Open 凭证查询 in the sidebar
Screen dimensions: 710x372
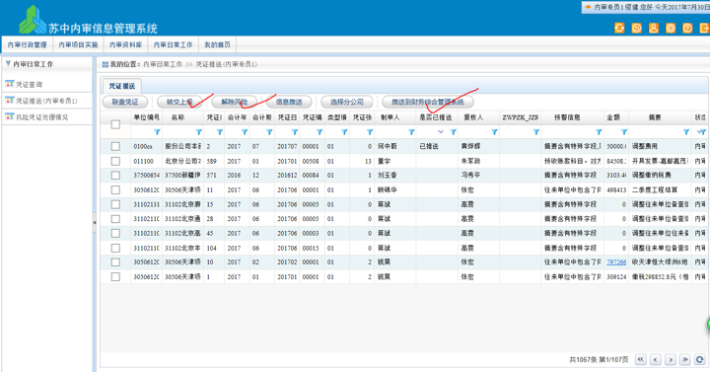pos(30,84)
